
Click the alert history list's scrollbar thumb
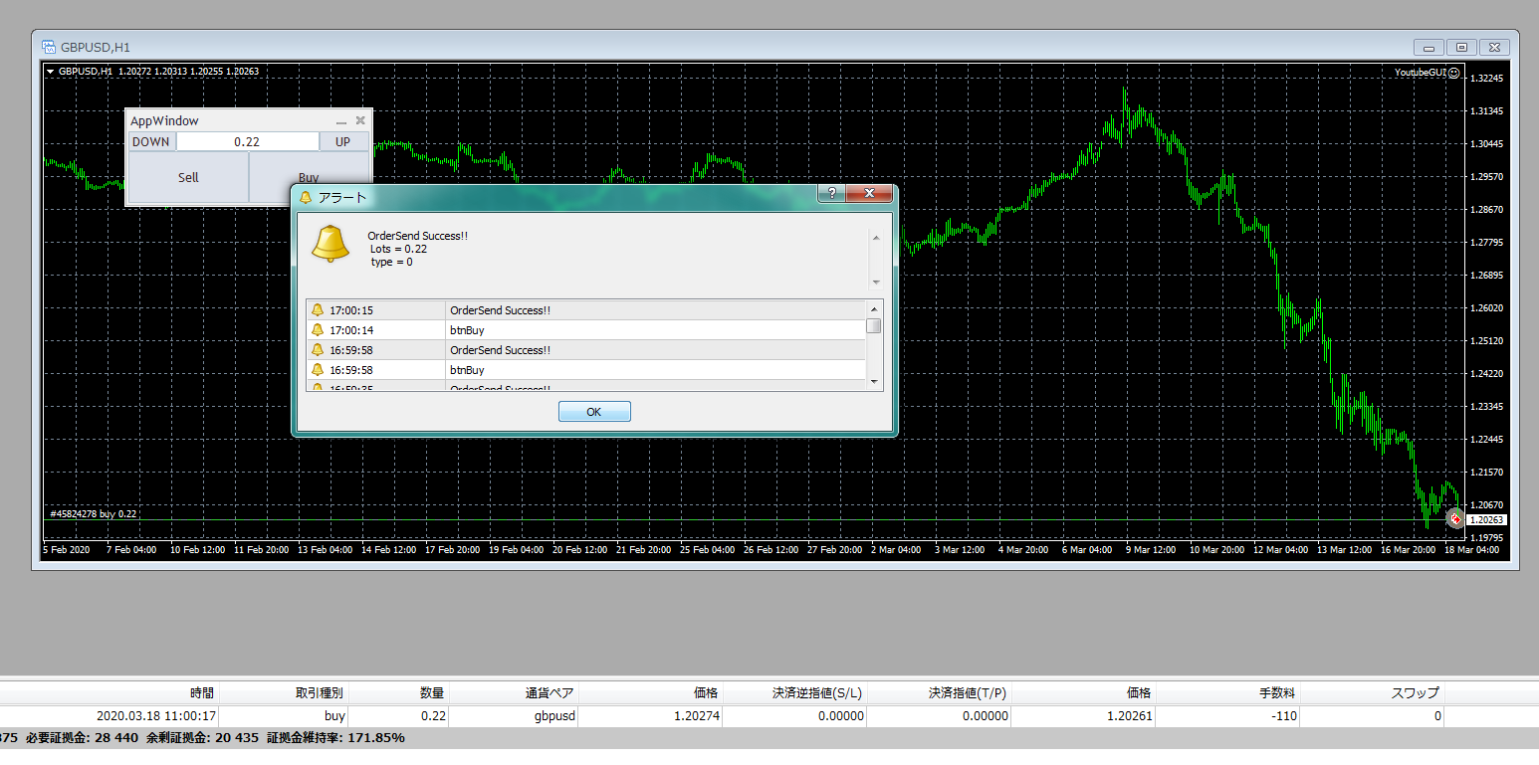[874, 325]
